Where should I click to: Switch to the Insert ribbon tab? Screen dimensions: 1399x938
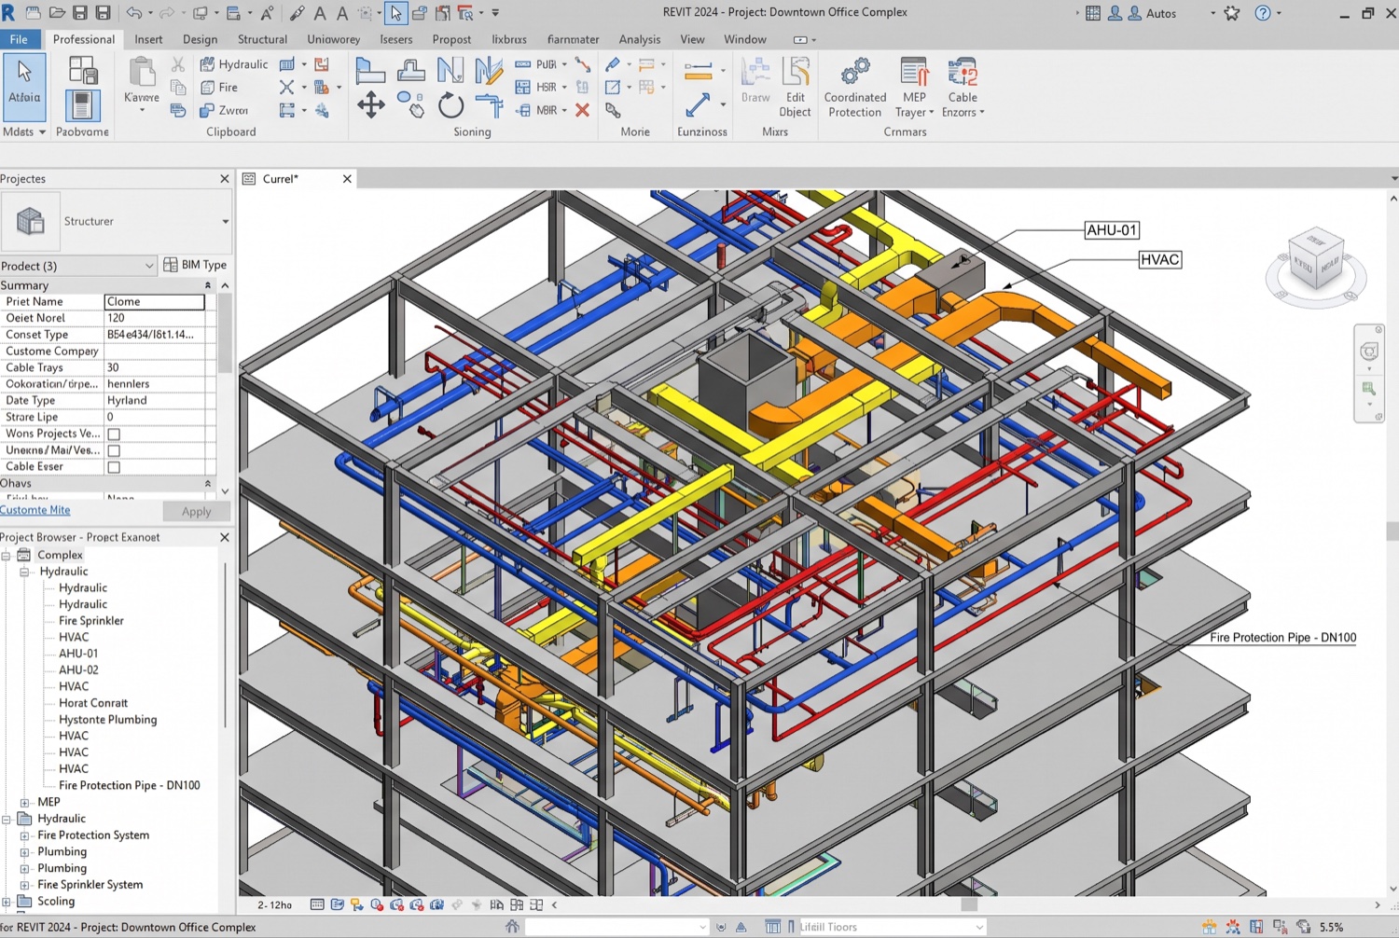(x=148, y=39)
